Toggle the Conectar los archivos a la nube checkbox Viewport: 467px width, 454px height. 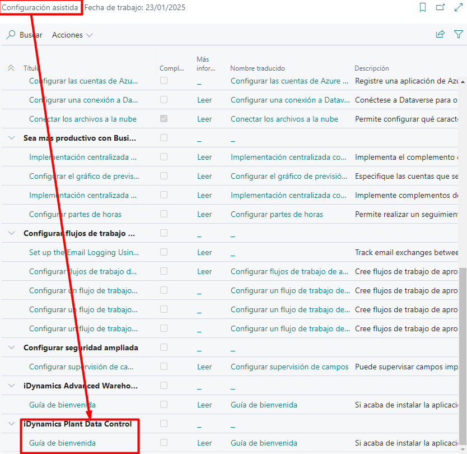tap(164, 119)
